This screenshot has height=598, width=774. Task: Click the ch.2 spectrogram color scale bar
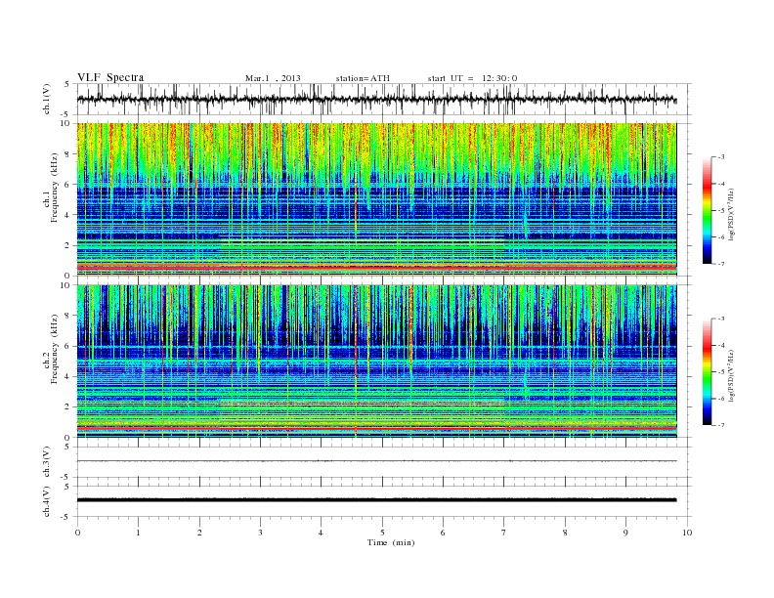tap(707, 372)
